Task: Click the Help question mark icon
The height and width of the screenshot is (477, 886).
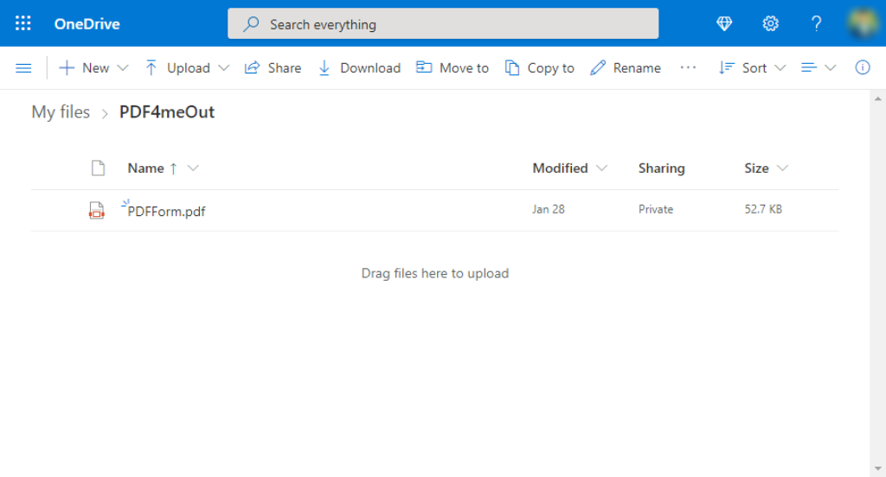Action: (816, 23)
